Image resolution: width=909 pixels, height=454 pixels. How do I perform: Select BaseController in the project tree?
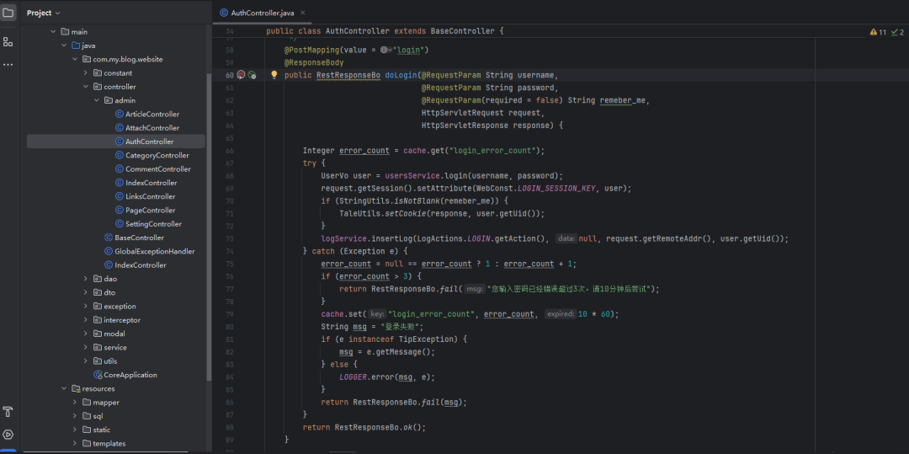[x=134, y=238]
